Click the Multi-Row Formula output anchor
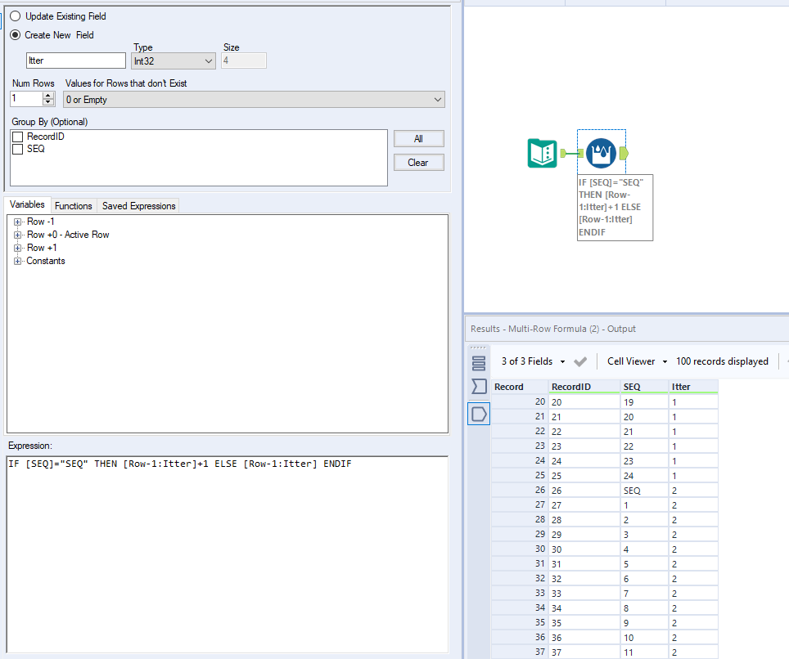This screenshot has height=659, width=789. pos(624,153)
